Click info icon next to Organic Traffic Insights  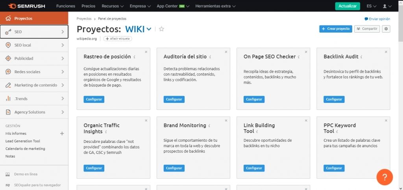pos(106,132)
